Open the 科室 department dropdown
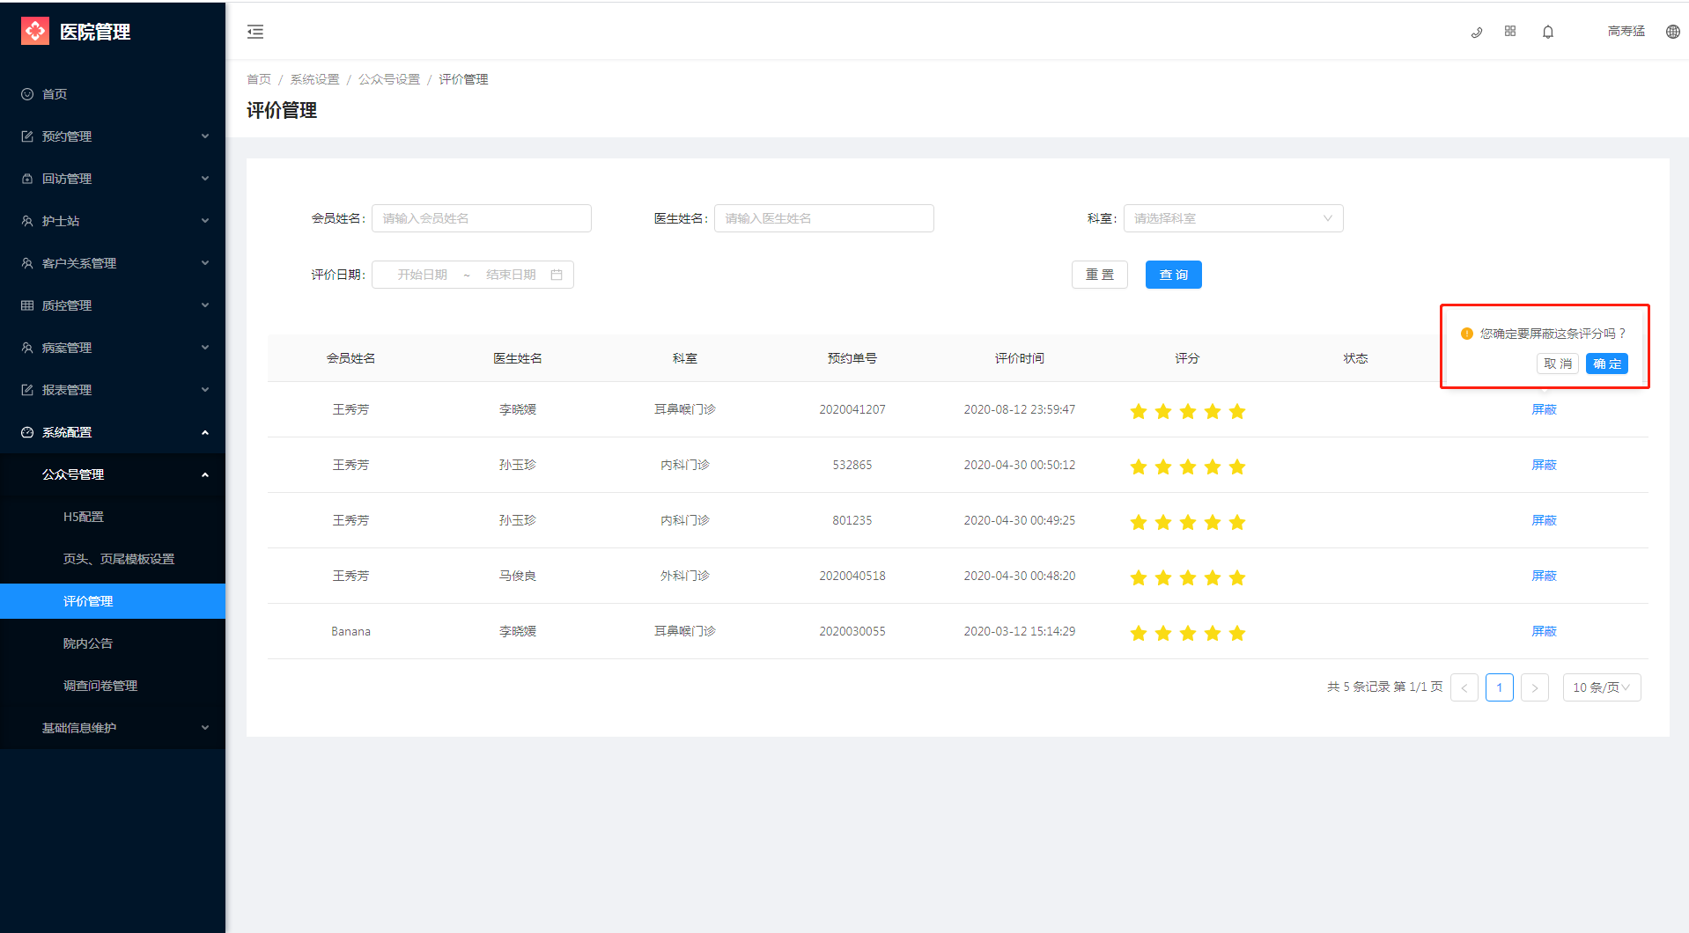Image resolution: width=1689 pixels, height=933 pixels. (x=1233, y=218)
